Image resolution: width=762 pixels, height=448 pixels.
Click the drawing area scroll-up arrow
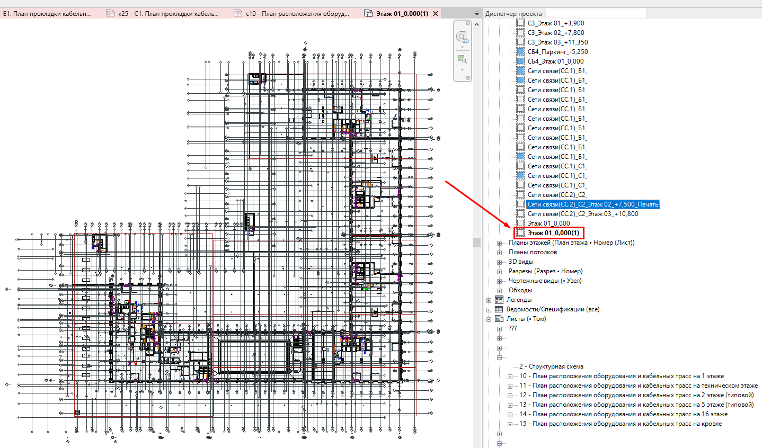click(x=476, y=23)
